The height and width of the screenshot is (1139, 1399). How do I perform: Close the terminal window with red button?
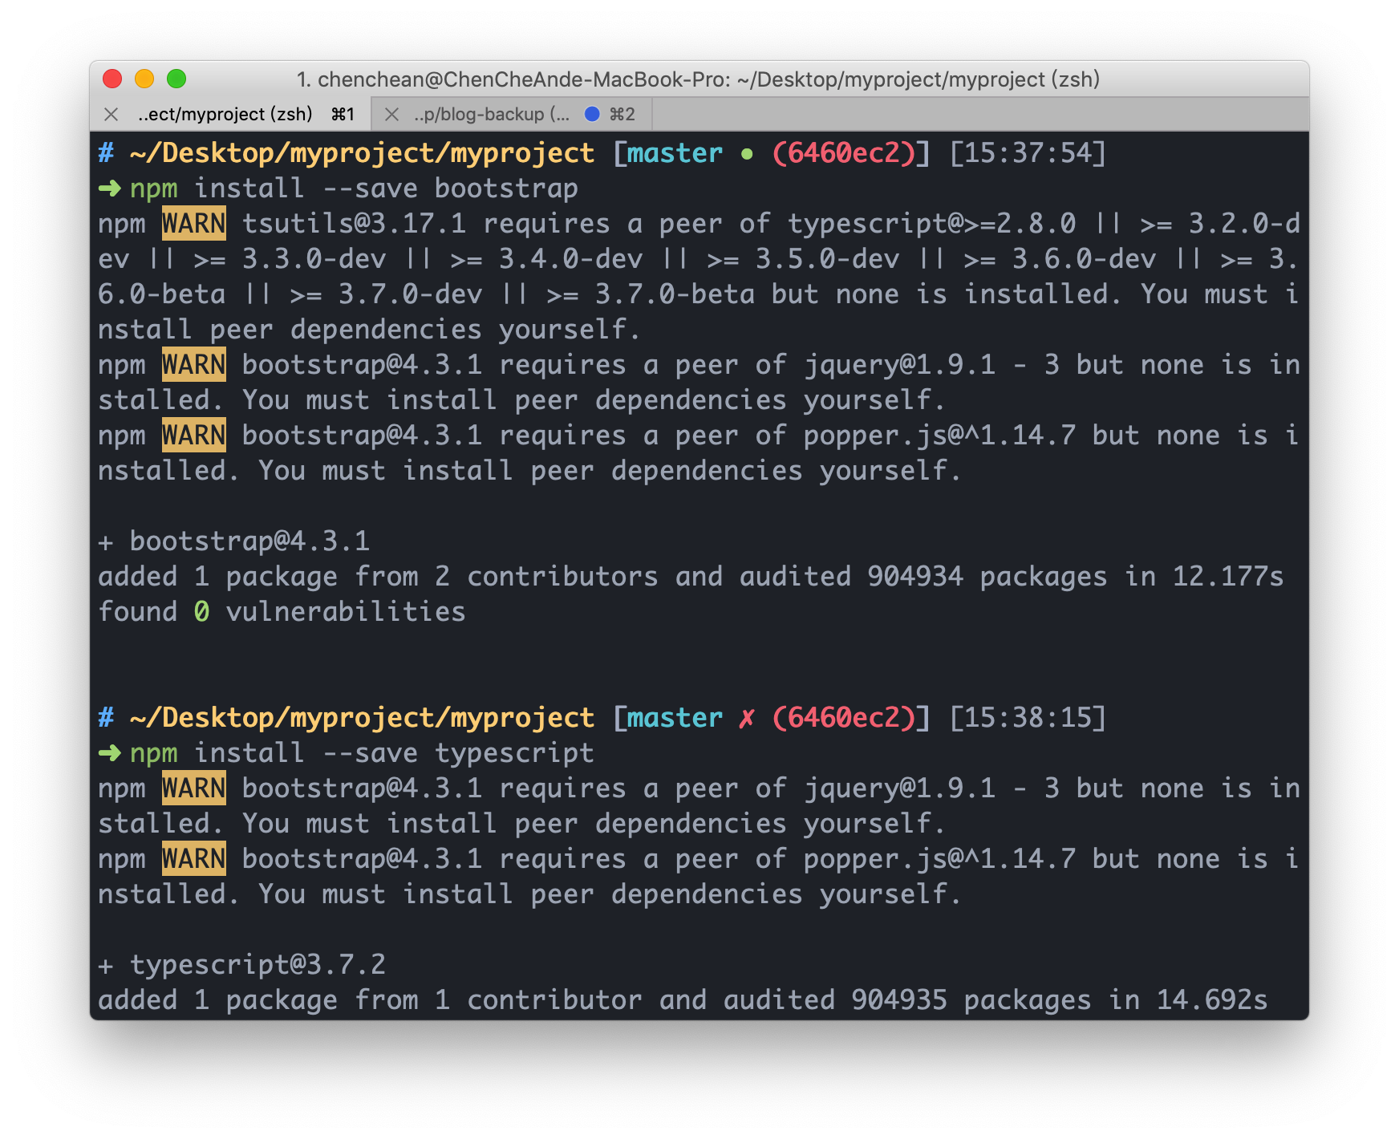(112, 79)
